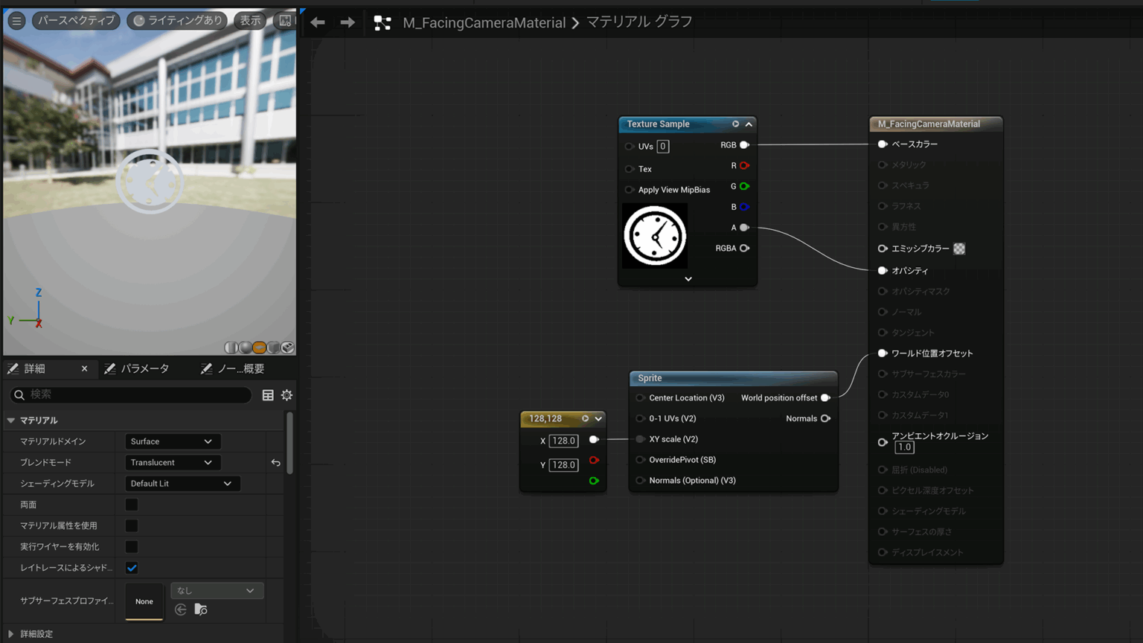Open the ブレンドモード Translucent dropdown
Screen dimensions: 1143x643
171,462
